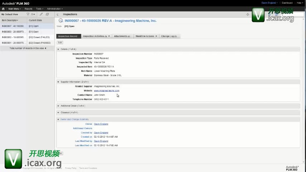This screenshot has height=172, width=306.
Task: Click the Telephone Number (952) 922-9311
Action: click(x=101, y=99)
